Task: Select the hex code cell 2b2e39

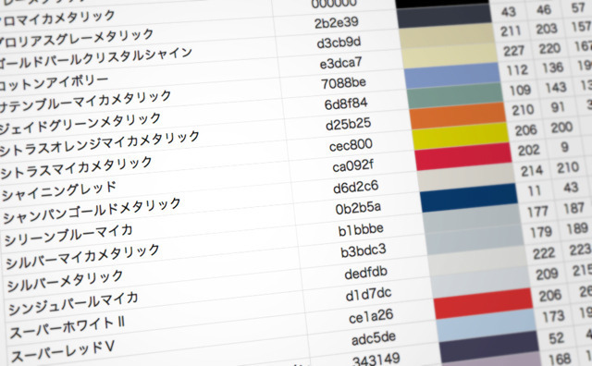Action: [336, 22]
